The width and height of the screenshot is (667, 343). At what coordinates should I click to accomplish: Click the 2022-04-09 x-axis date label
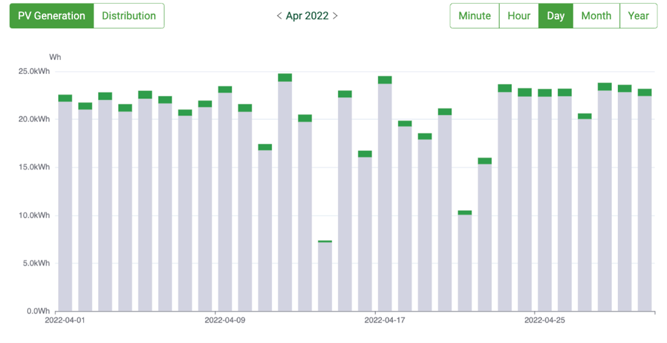226,319
